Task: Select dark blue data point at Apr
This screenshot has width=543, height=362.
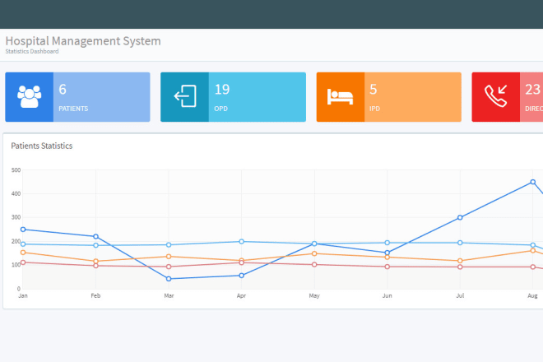Action: (242, 276)
